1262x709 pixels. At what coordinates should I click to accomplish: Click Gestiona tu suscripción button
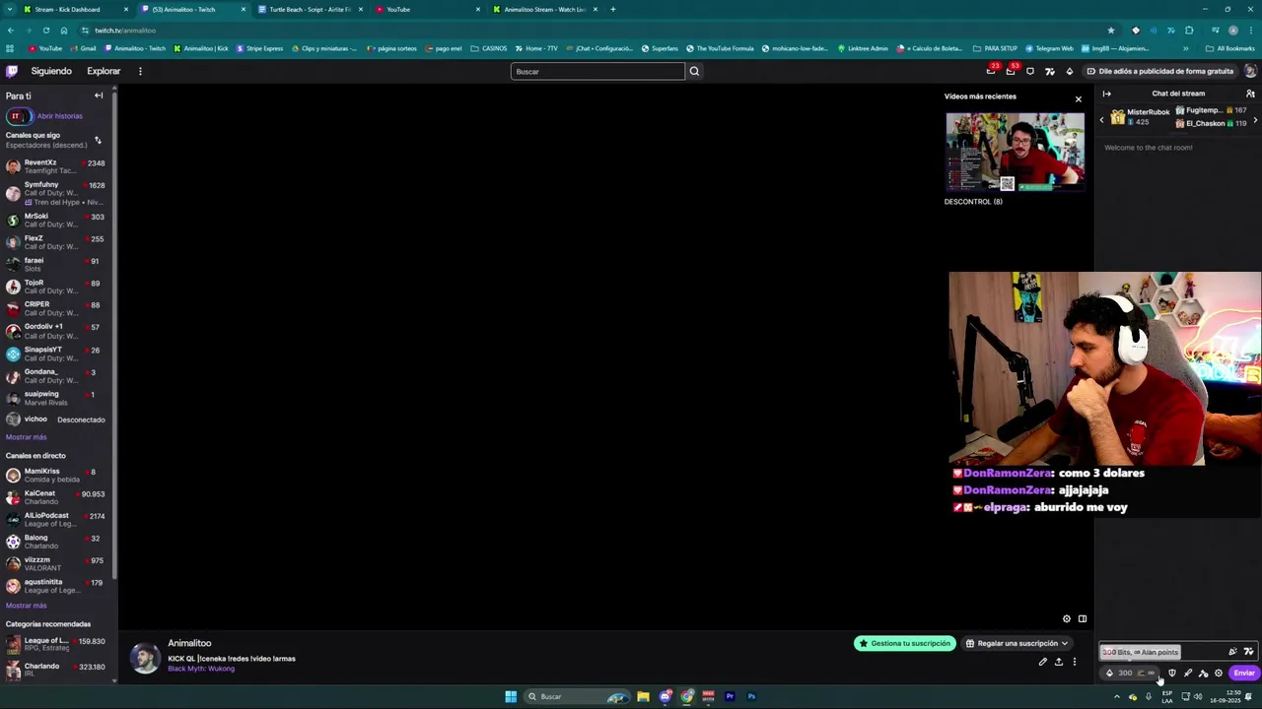click(x=904, y=643)
